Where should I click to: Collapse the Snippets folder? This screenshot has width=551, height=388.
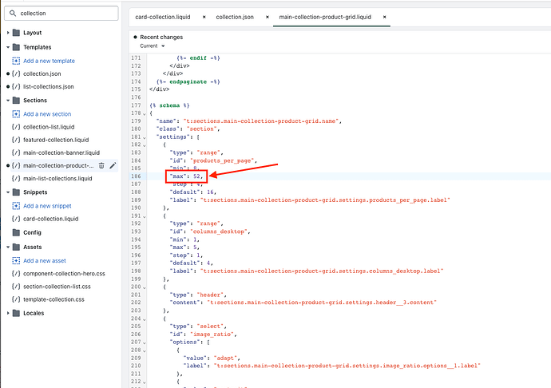point(7,192)
